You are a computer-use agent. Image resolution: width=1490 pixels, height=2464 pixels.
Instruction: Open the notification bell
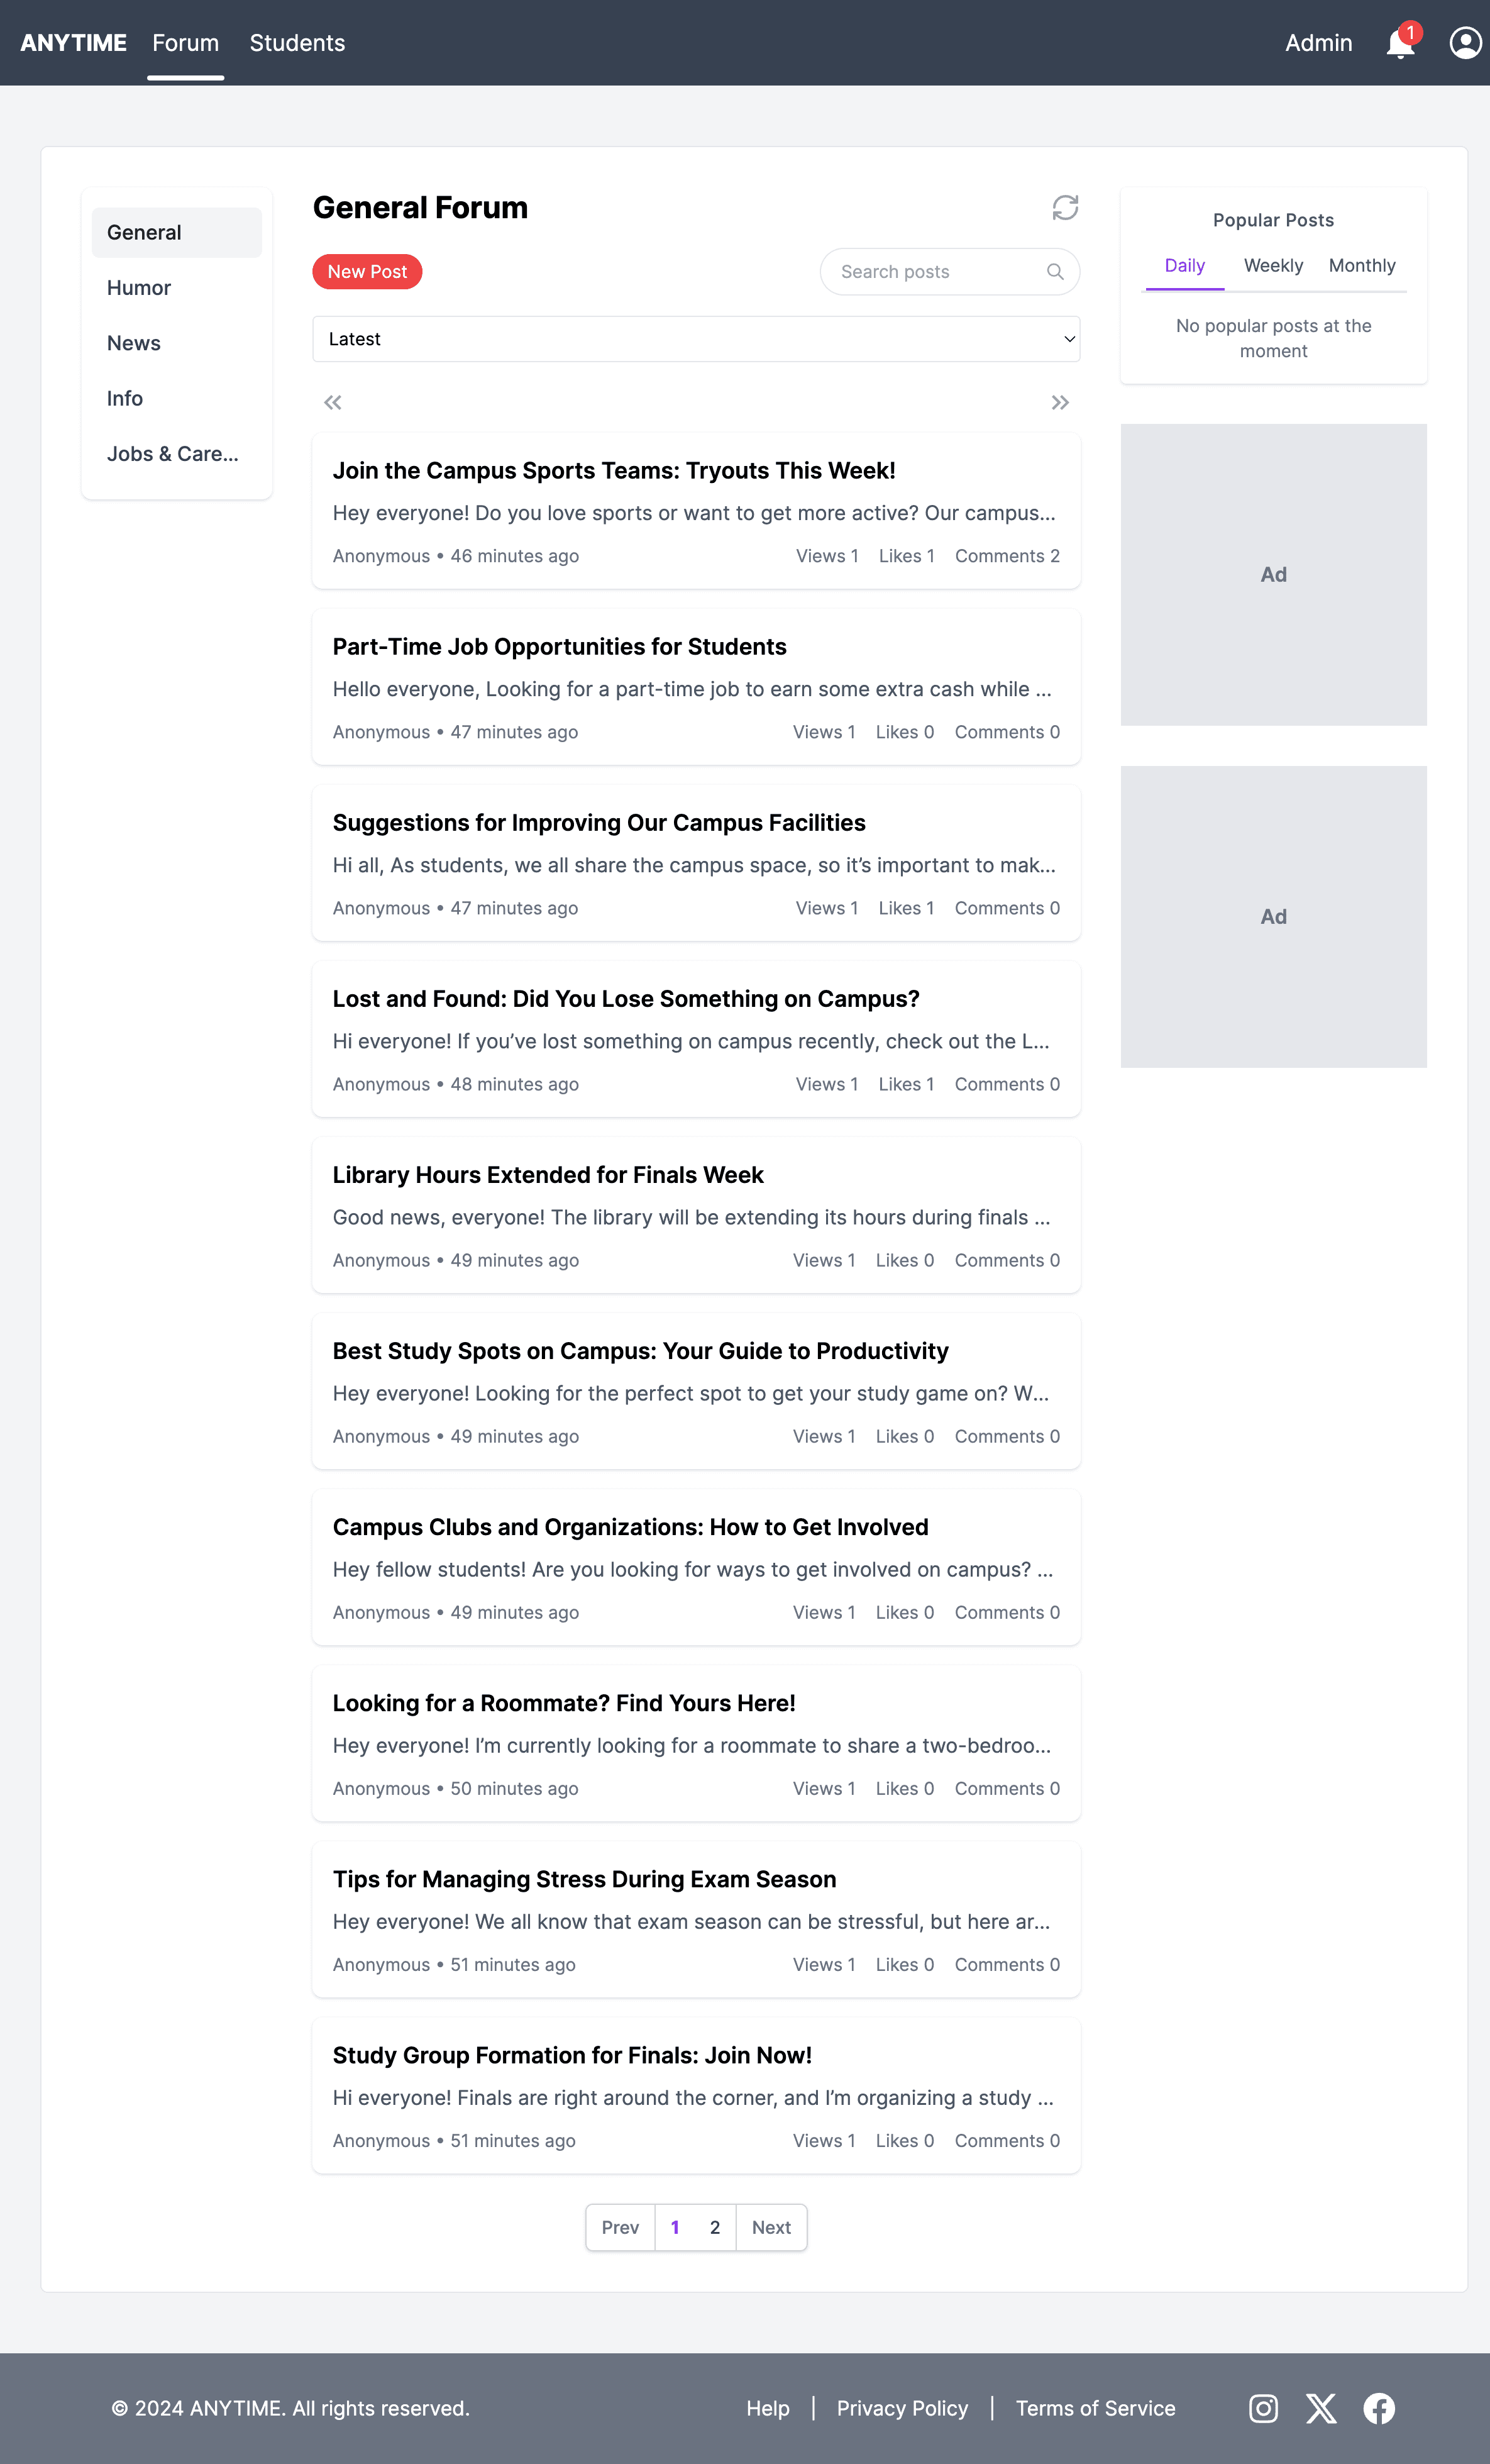[1399, 43]
